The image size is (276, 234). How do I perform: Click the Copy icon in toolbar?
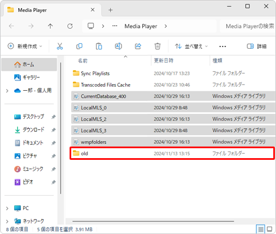[79, 46]
